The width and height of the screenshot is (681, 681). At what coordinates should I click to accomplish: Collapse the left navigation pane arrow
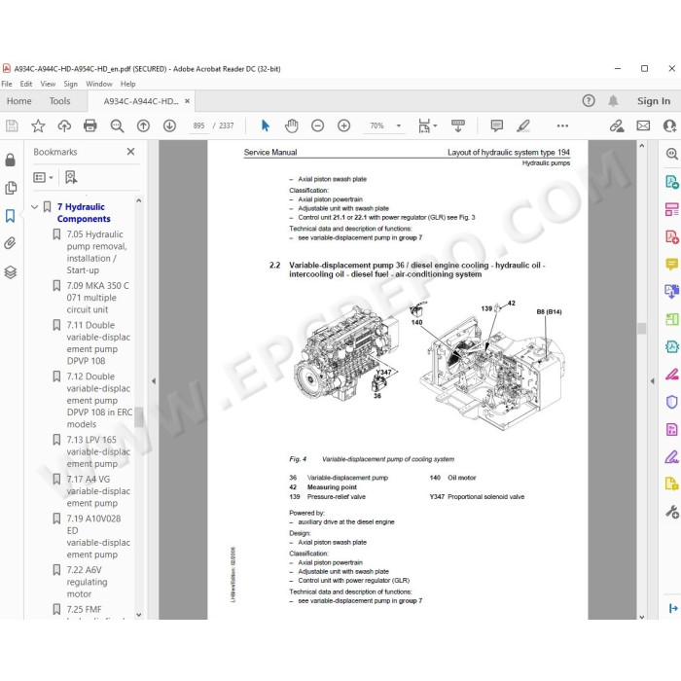tap(154, 381)
